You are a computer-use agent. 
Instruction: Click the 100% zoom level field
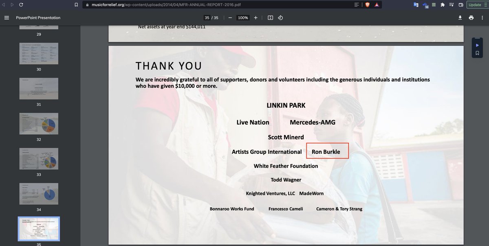tap(243, 18)
